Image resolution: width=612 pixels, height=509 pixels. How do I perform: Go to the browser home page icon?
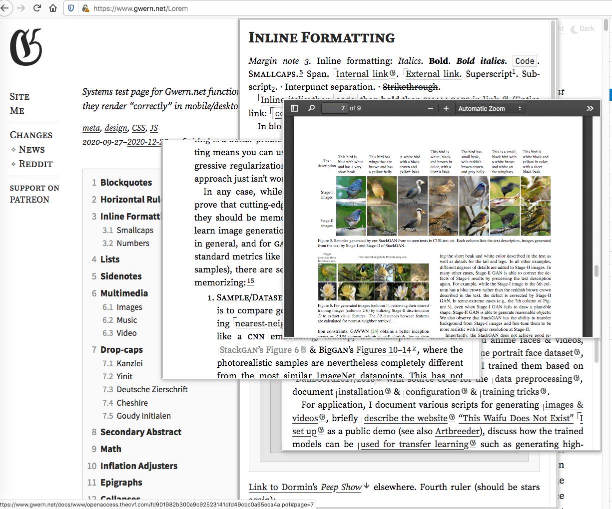point(53,8)
